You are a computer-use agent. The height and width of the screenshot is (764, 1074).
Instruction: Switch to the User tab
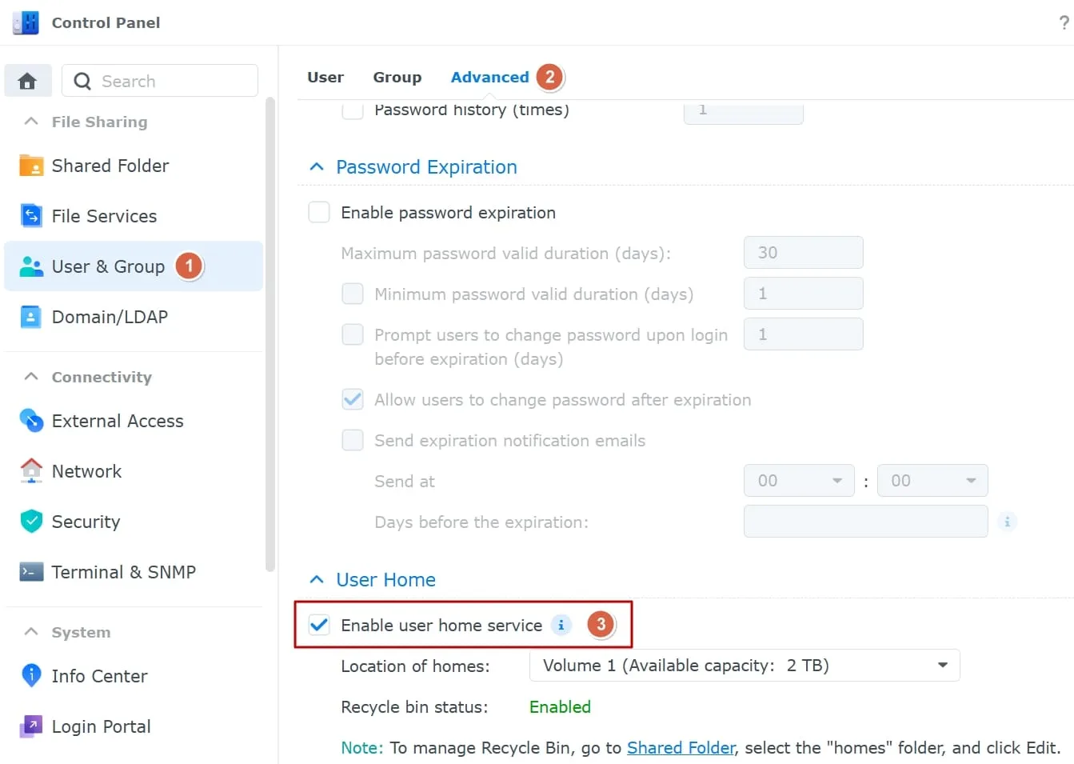[325, 77]
